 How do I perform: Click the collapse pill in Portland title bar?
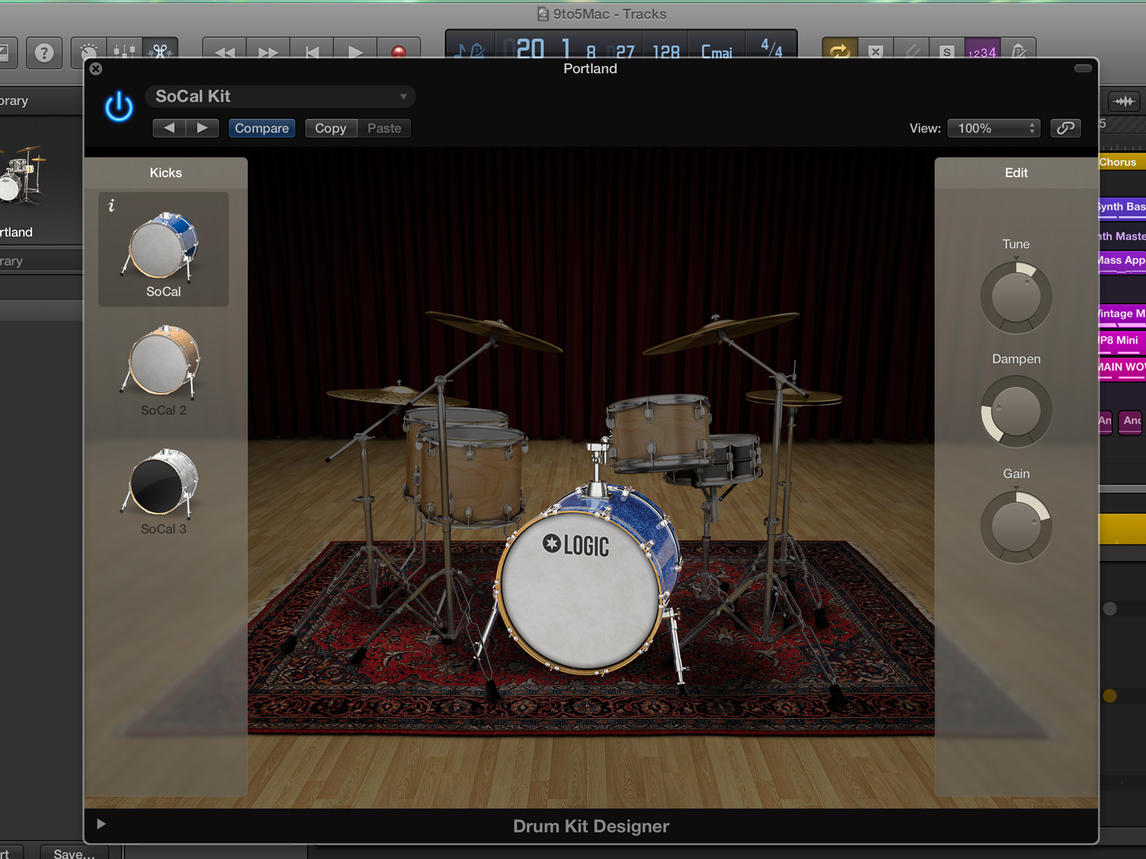click(1083, 68)
